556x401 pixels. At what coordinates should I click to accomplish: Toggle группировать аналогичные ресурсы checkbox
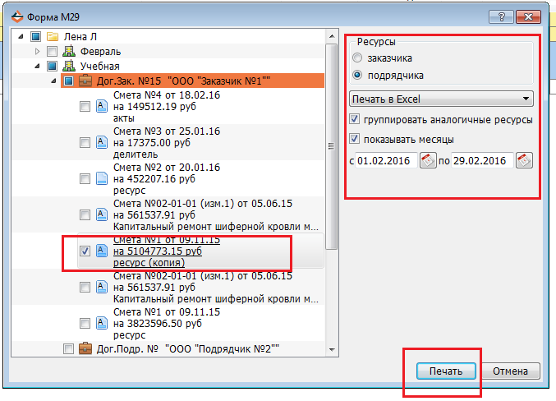coord(354,119)
